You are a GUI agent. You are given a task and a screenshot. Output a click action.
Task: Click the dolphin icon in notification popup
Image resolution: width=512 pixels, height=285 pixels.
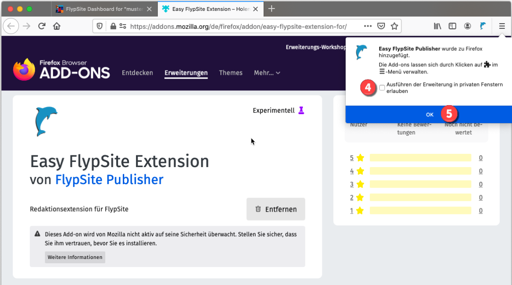361,52
